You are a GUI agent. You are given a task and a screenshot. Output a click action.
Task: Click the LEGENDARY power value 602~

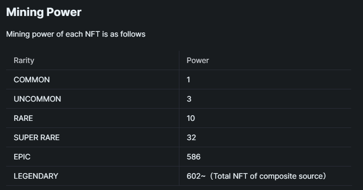click(196, 176)
